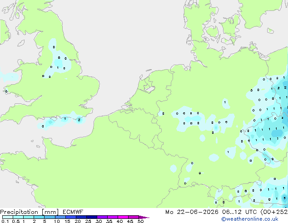The height and width of the screenshot is (223, 288).
Task: Select the 35–40 mm legend color swatch
Action: (x=112, y=217)
